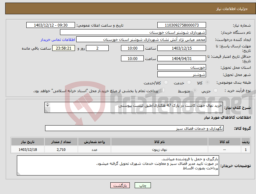Viewport: 256px width, 194px height.
Task: Click the quantity cell 2,710
Action: pyautogui.click(x=61, y=150)
